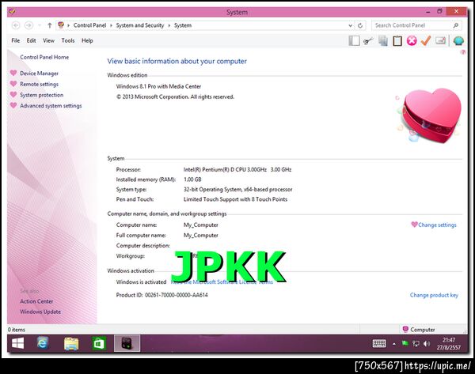Show hidden tray icons arrow
Screen dimensions: 475x374
(x=393, y=344)
